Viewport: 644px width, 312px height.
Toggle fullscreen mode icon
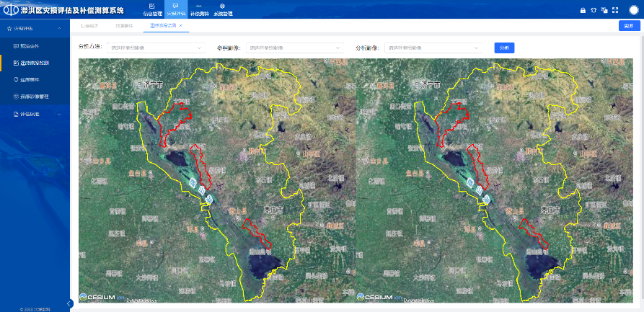click(615, 10)
